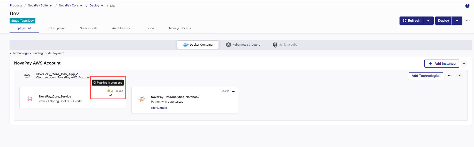Collapse the NovaPay_Core_Dev_App instance

(x=460, y=76)
